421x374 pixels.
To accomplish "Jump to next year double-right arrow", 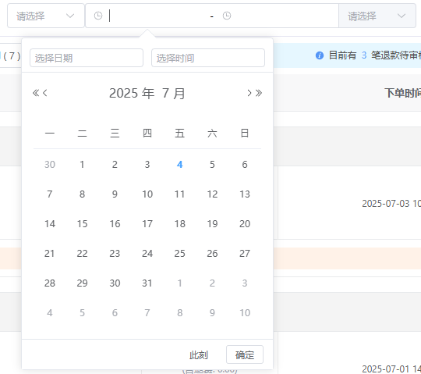I will point(259,93).
